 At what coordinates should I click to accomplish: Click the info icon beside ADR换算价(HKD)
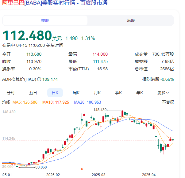coord(39,79)
